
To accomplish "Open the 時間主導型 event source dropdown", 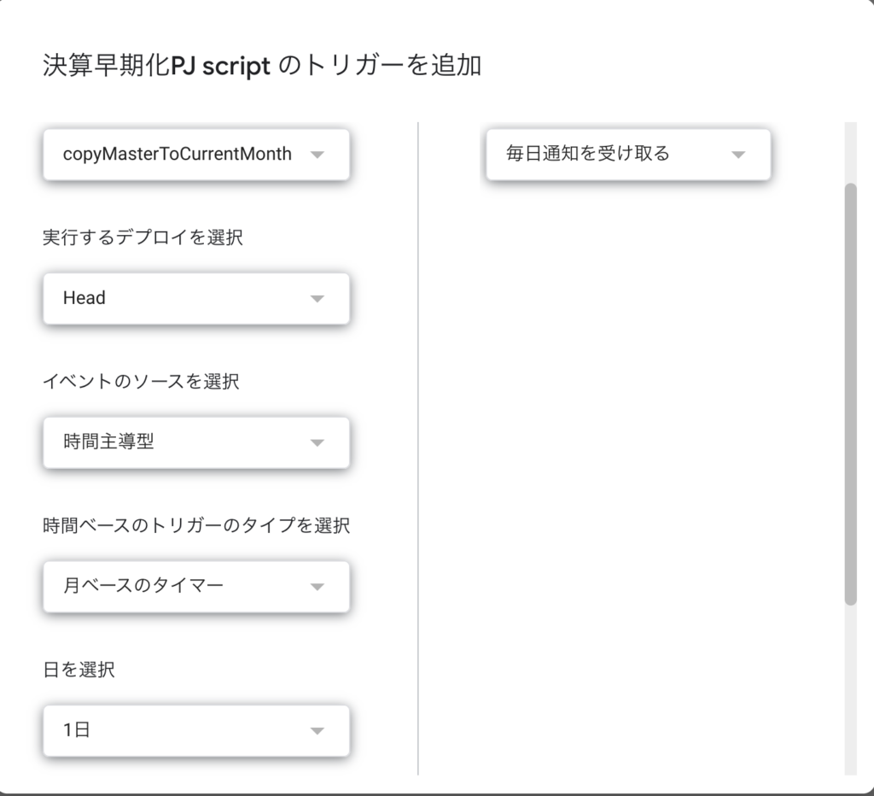I will tap(196, 442).
